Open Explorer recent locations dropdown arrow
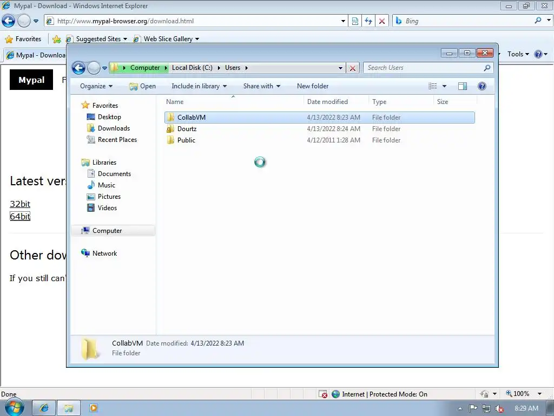 pyautogui.click(x=104, y=68)
